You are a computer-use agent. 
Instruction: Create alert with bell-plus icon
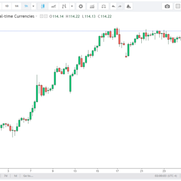coord(128,7)
